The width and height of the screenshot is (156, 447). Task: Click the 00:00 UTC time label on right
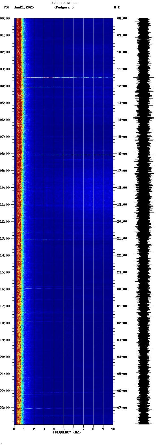[x=122, y=289]
